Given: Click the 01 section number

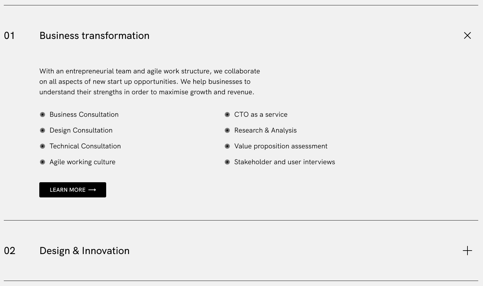Looking at the screenshot, I should pos(10,35).
